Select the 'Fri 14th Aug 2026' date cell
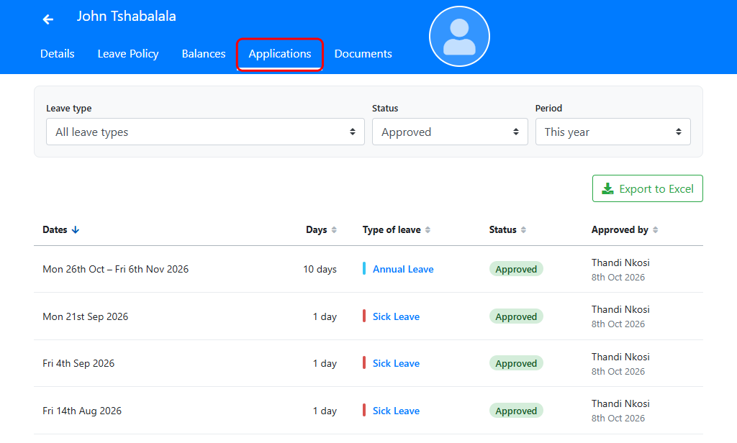Image resolution: width=737 pixels, height=443 pixels. 82,411
